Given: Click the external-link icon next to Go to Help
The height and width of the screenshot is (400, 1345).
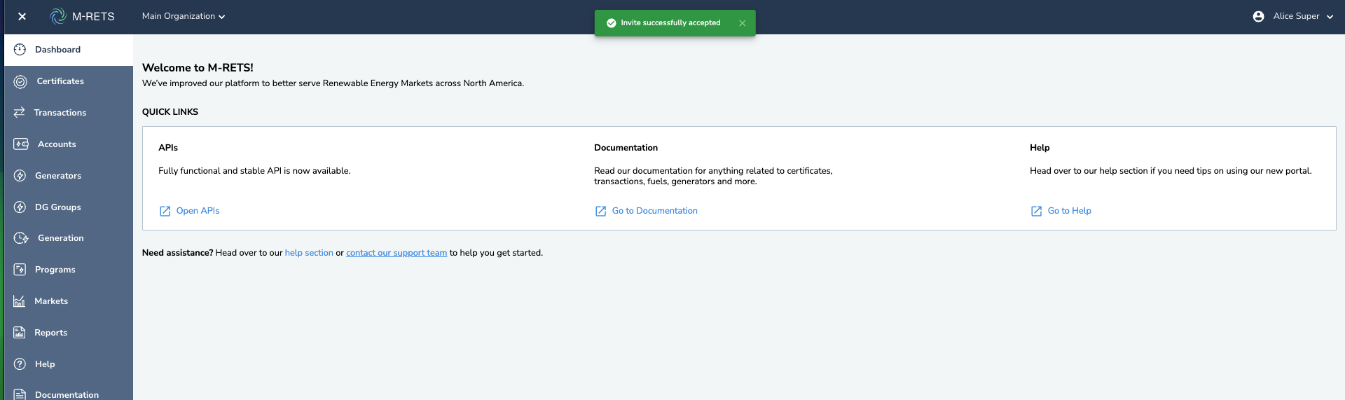Looking at the screenshot, I should point(1036,211).
